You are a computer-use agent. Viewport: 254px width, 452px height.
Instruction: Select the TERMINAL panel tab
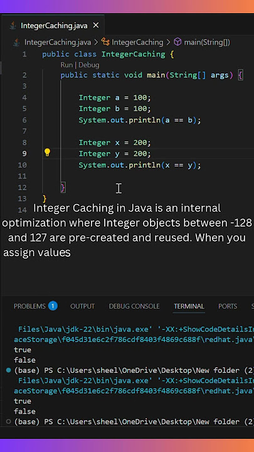(x=189, y=306)
